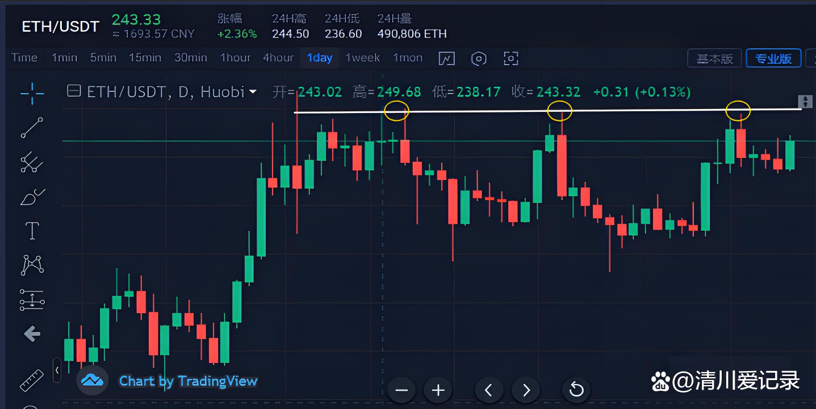Select the trend line drawing tool
This screenshot has width=816, height=409.
[x=32, y=128]
